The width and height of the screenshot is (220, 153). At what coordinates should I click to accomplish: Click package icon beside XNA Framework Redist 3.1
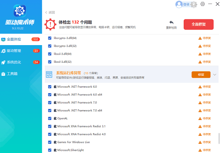pyautogui.click(x=55, y=126)
